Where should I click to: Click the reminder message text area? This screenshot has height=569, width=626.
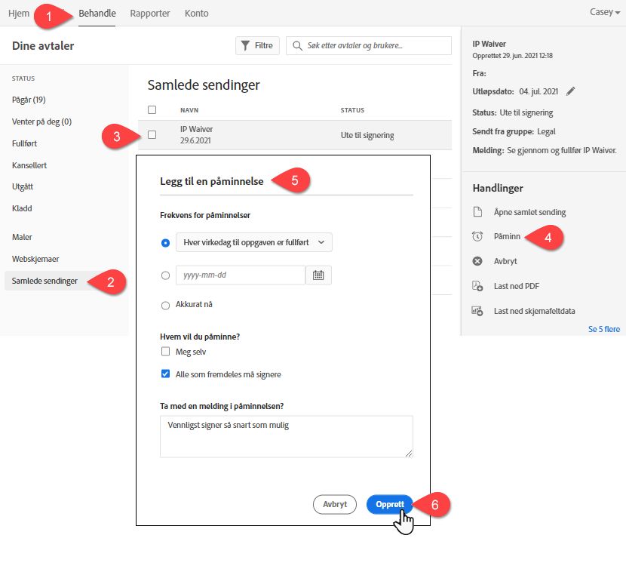pos(287,436)
